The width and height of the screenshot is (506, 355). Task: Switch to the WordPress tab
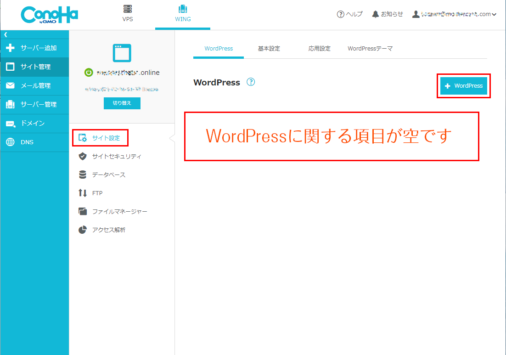tap(219, 49)
